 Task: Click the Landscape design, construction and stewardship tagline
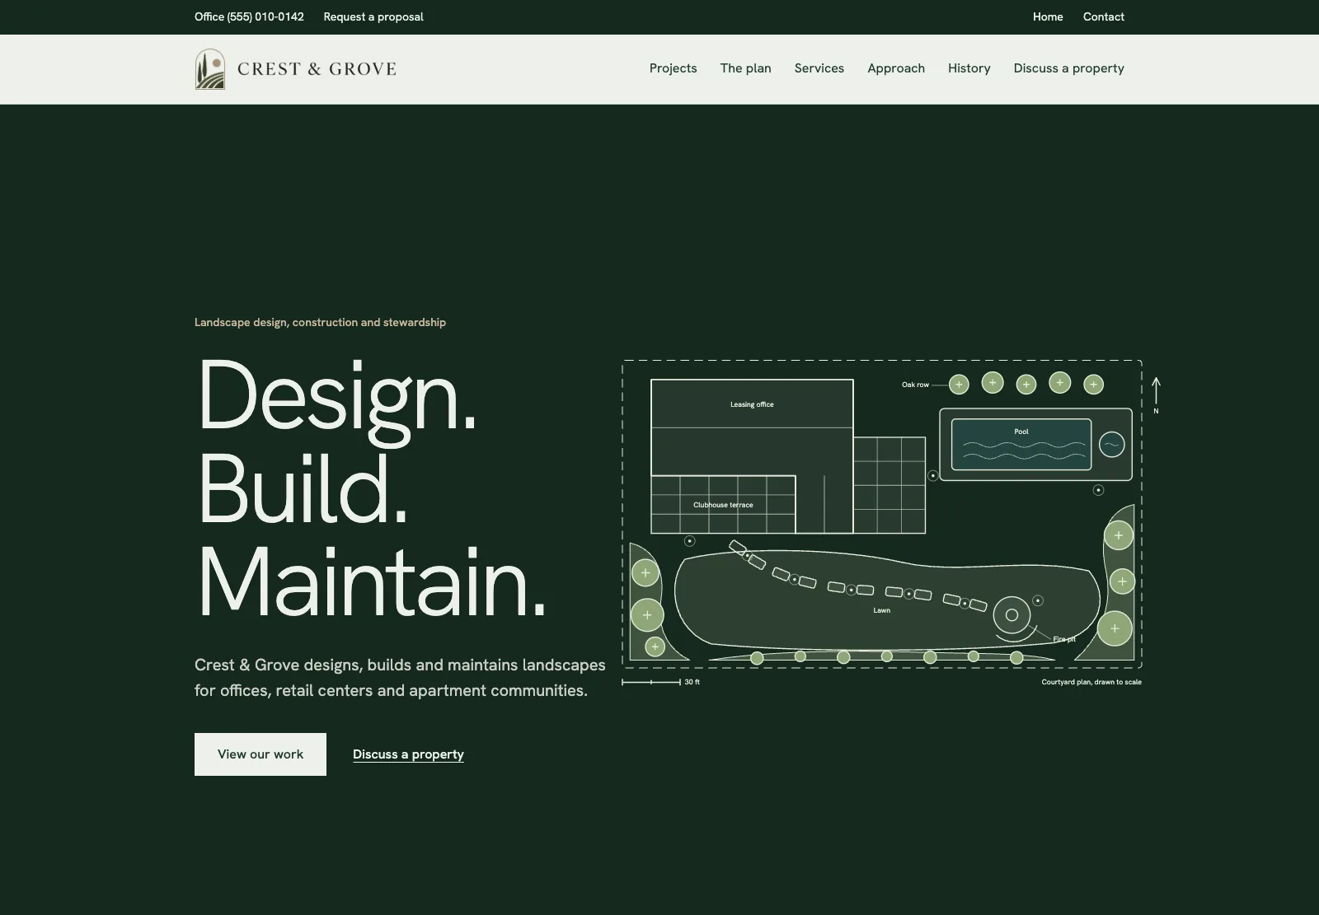320,322
